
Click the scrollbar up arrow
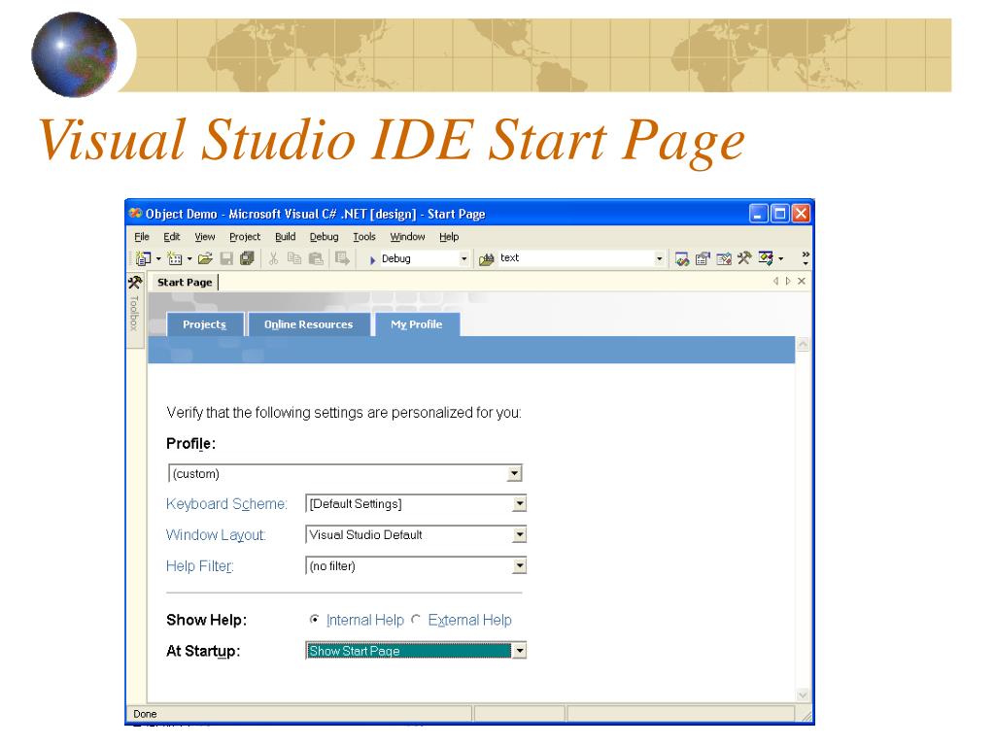[803, 345]
